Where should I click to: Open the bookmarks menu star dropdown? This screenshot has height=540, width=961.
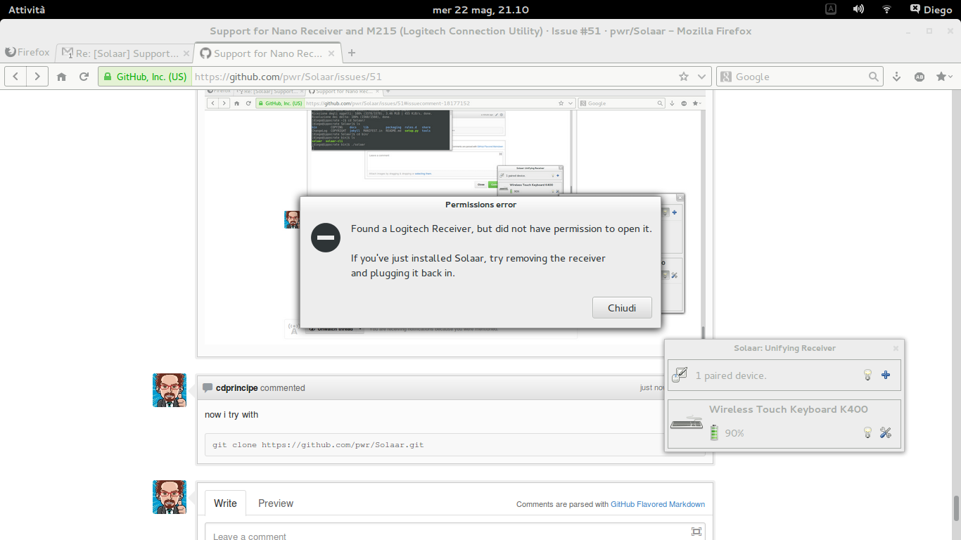click(945, 77)
